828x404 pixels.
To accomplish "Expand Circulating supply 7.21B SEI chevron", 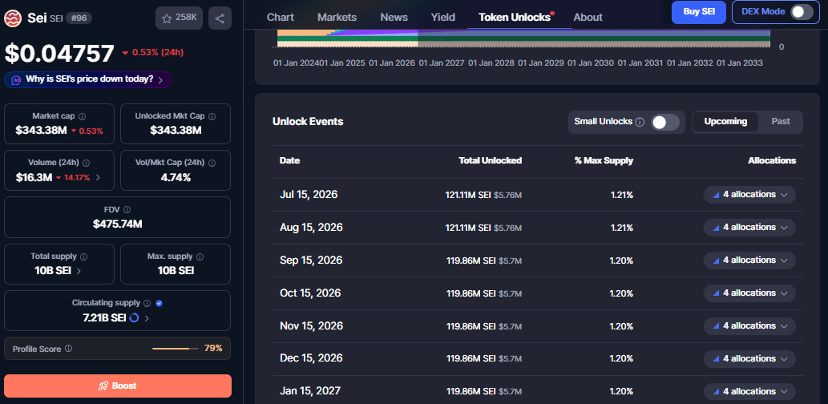I will click(x=147, y=318).
